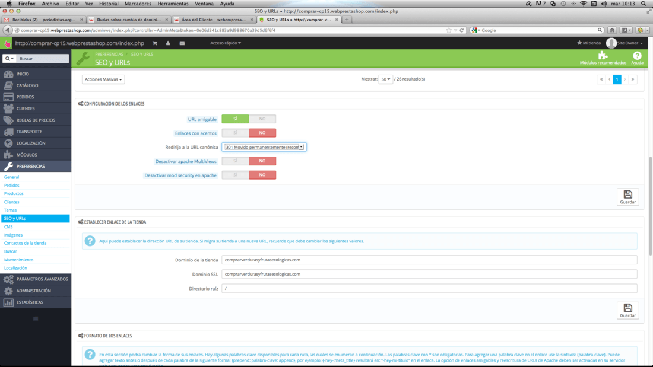Click the volume icon in menu bar
The width and height of the screenshot is (653, 367).
pos(604,4)
